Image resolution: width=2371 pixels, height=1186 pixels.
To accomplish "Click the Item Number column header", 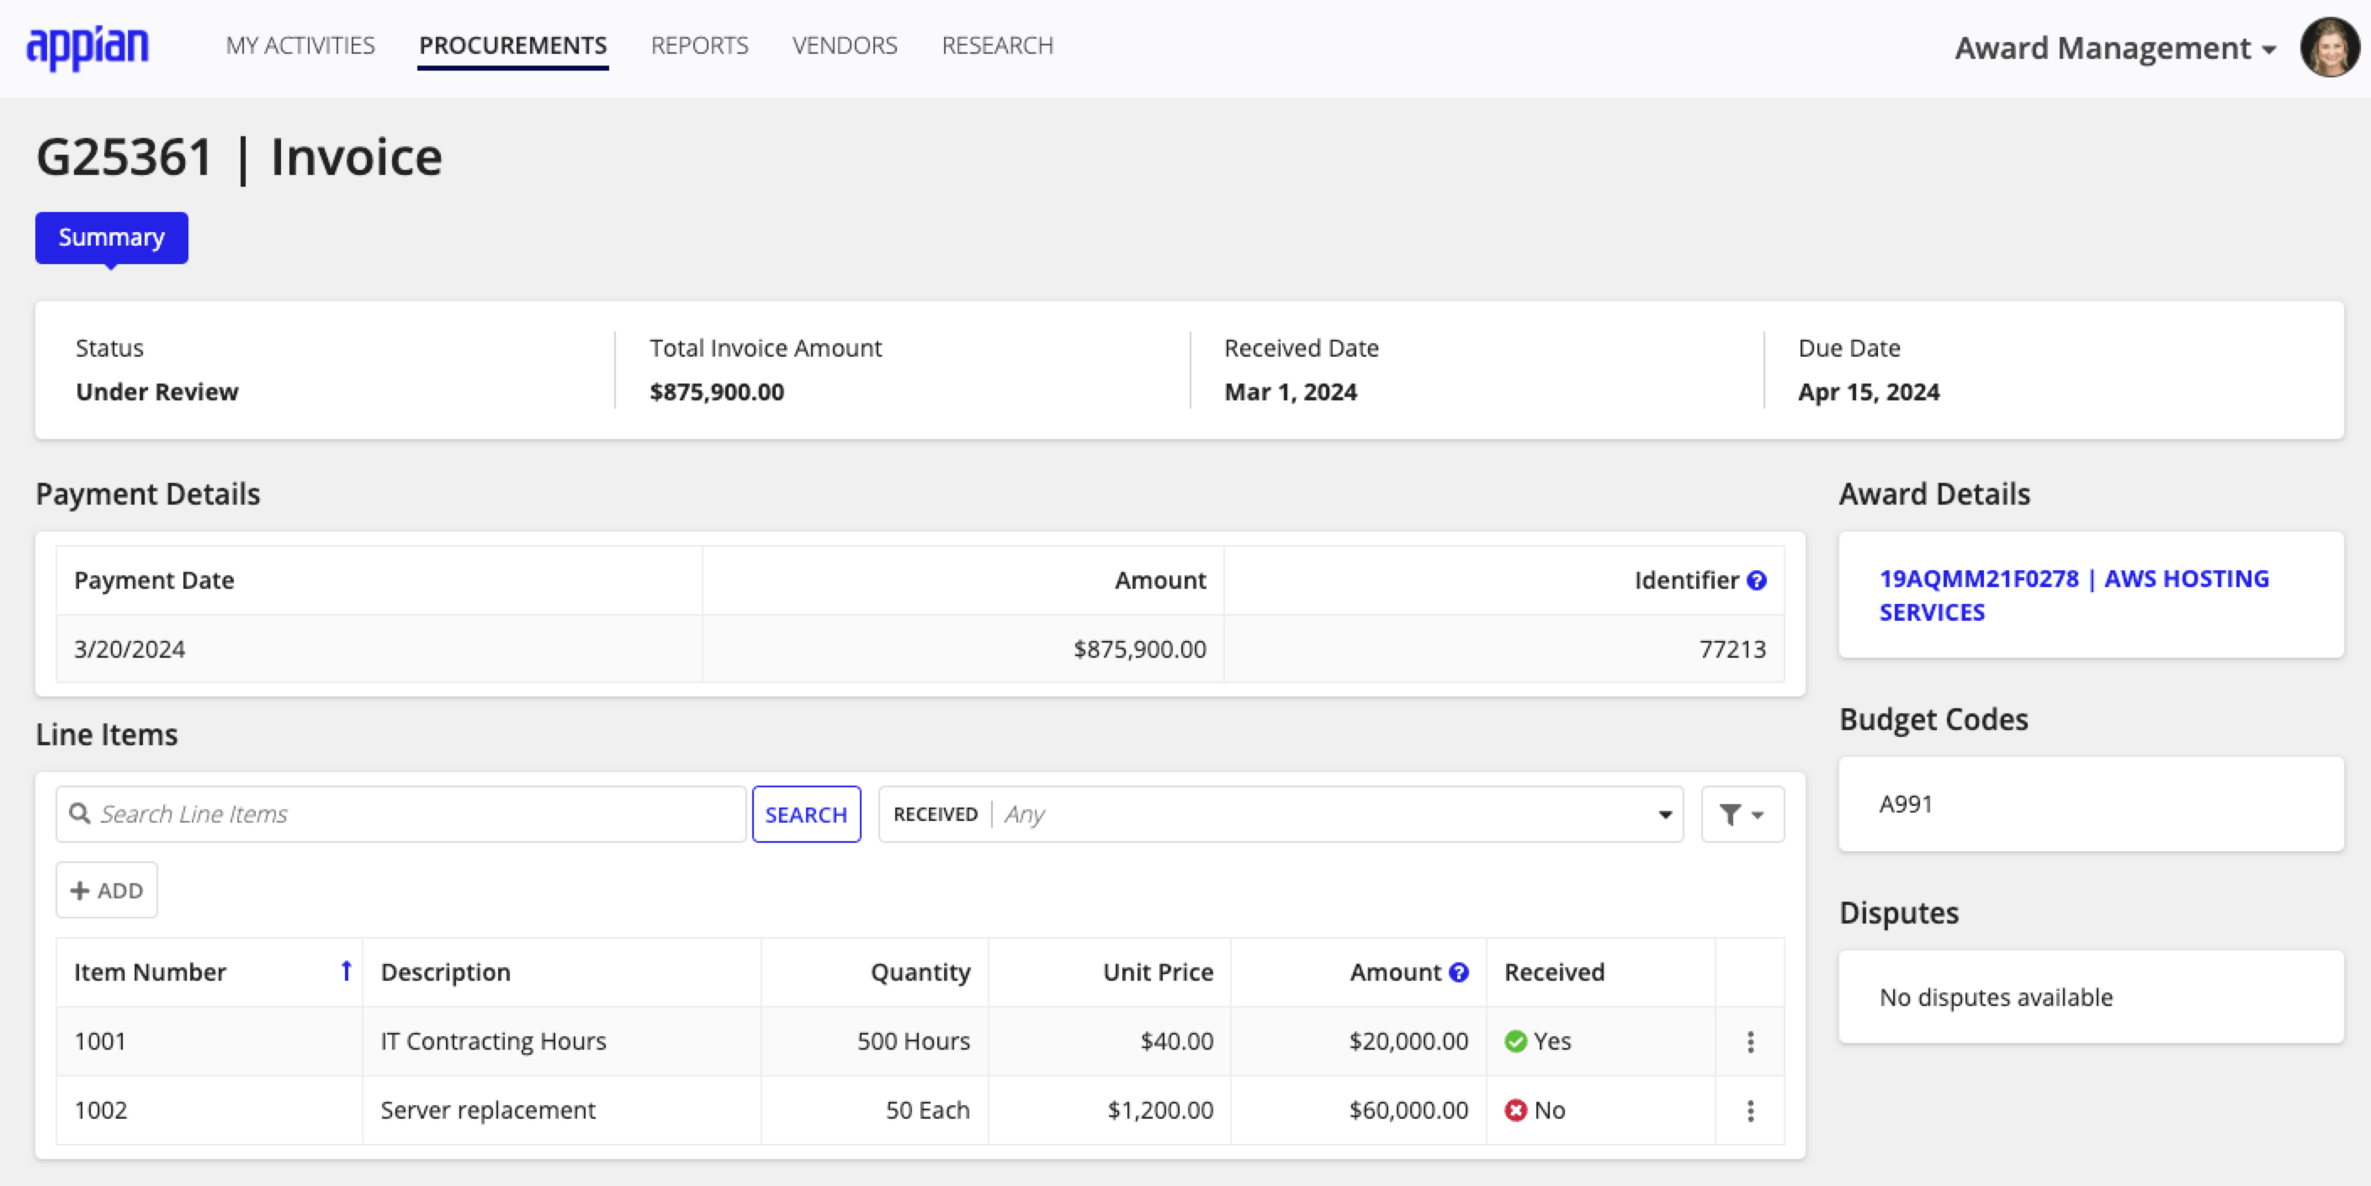I will [x=150, y=972].
